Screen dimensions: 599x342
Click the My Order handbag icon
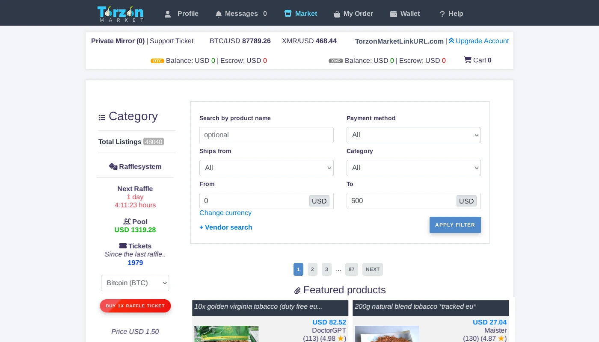point(337,14)
